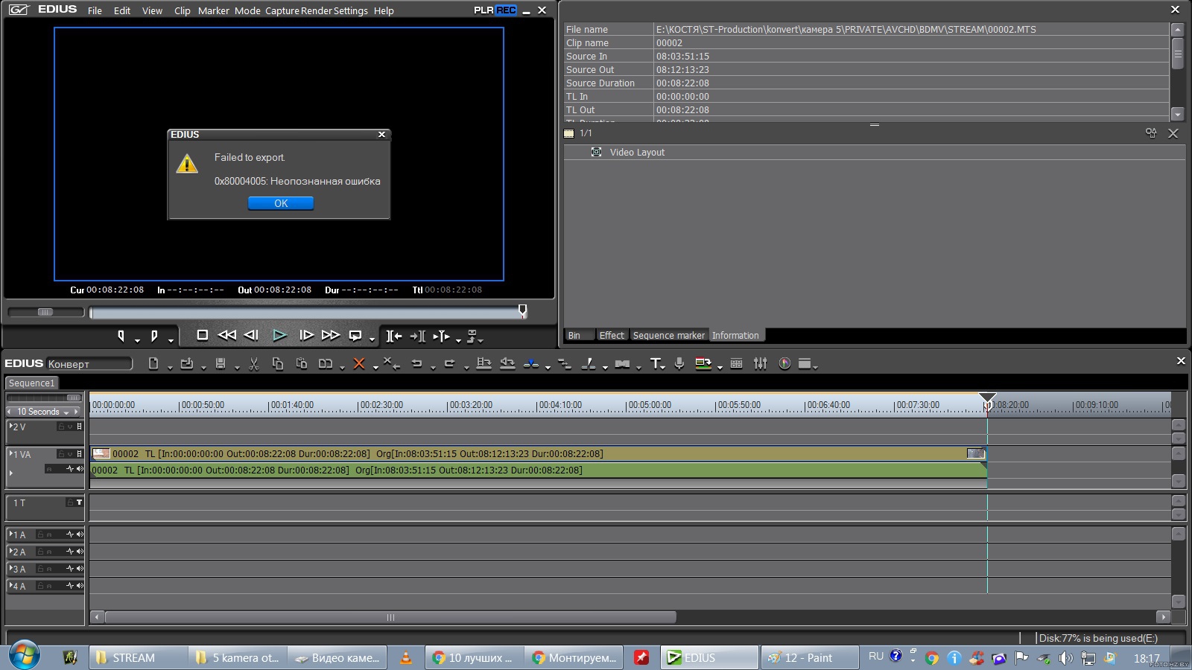
Task: Undo the last action
Action: pos(416,363)
